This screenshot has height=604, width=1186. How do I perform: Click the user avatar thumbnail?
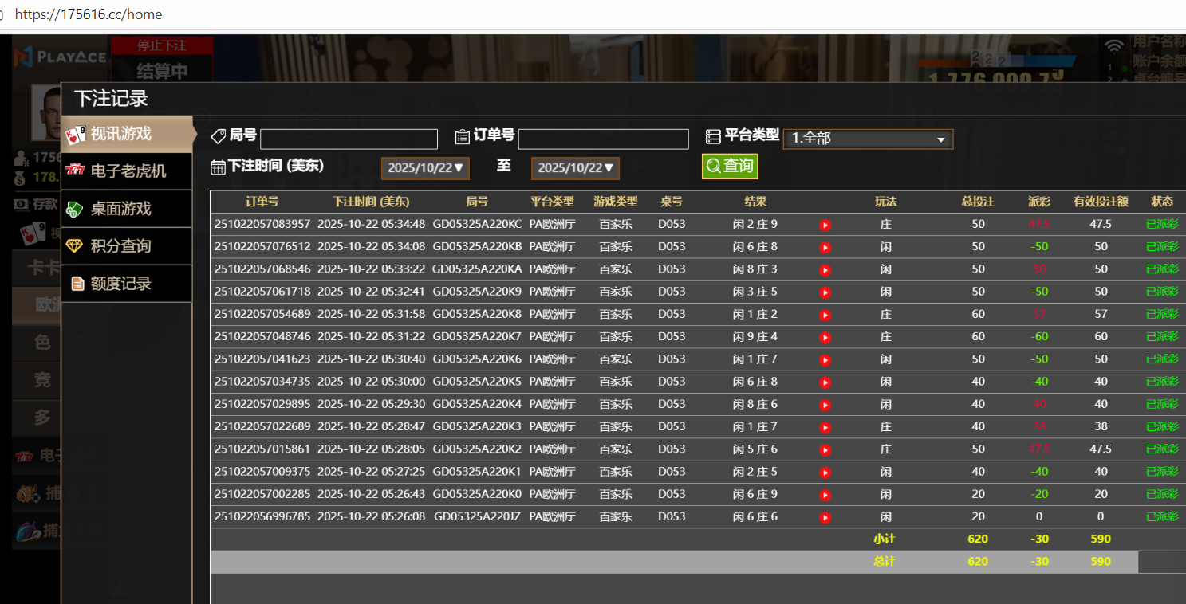tap(46, 112)
